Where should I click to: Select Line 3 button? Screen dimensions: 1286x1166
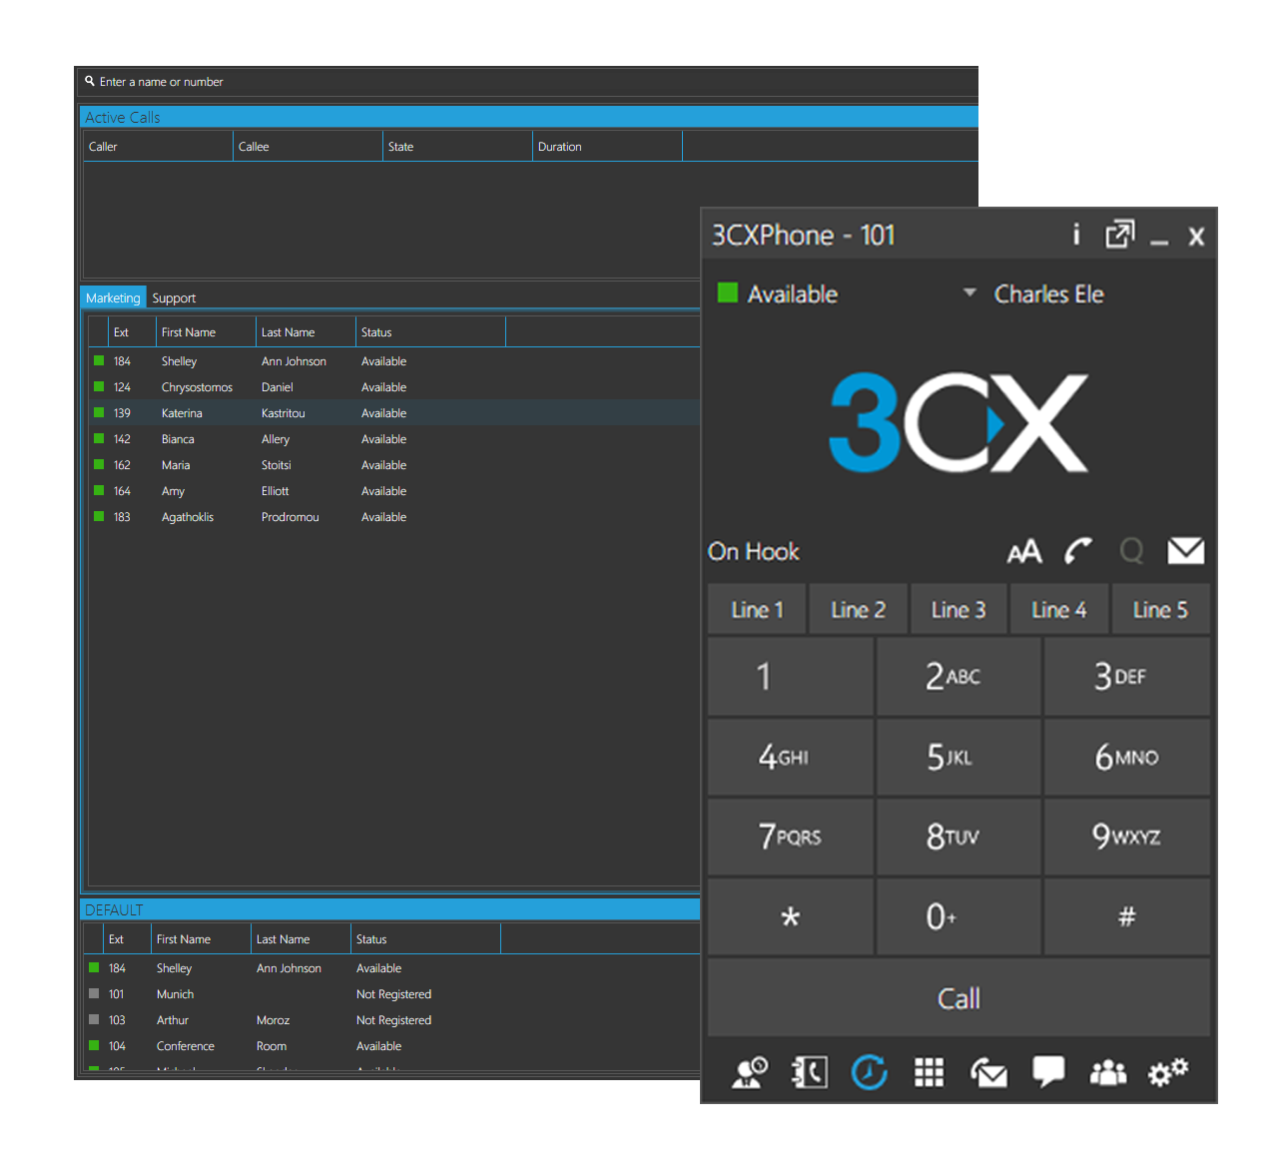pyautogui.click(x=959, y=609)
